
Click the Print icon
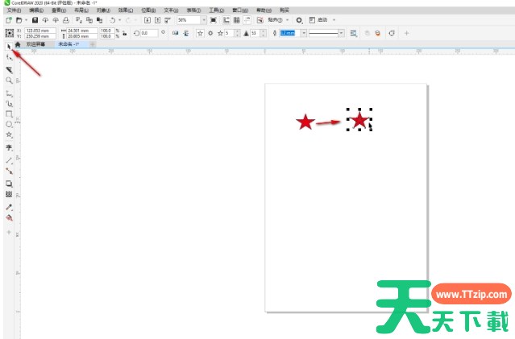[66, 20]
